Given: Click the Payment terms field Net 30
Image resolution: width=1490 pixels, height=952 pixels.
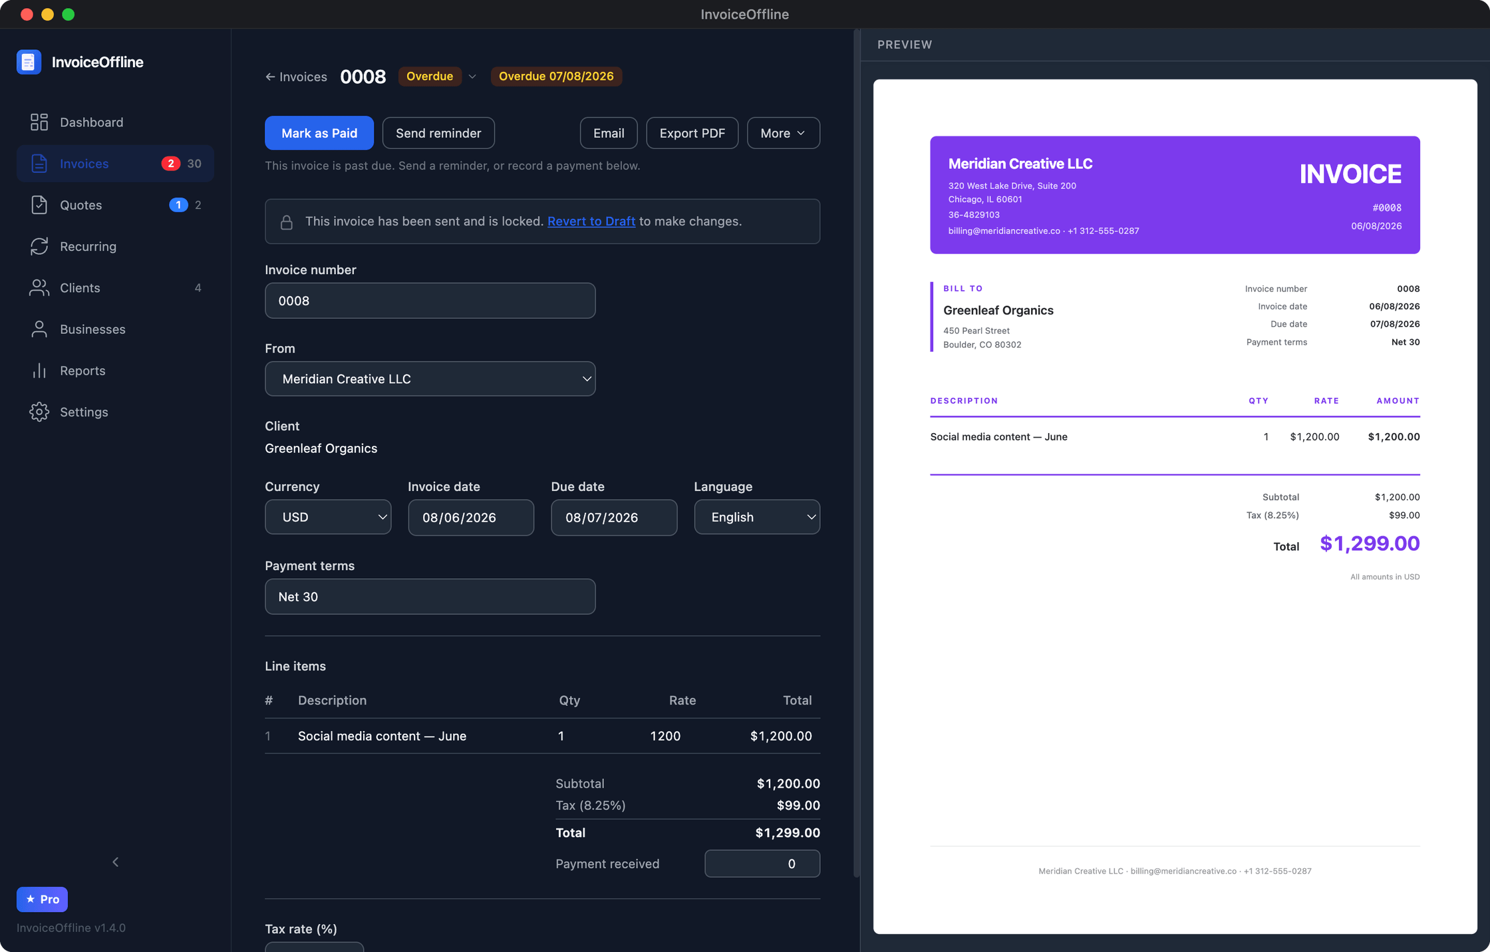Looking at the screenshot, I should (x=430, y=597).
